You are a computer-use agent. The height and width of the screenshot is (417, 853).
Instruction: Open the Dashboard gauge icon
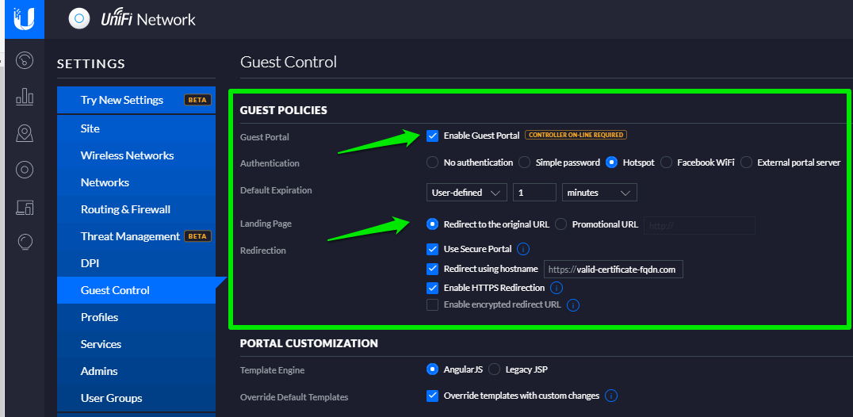(x=25, y=60)
